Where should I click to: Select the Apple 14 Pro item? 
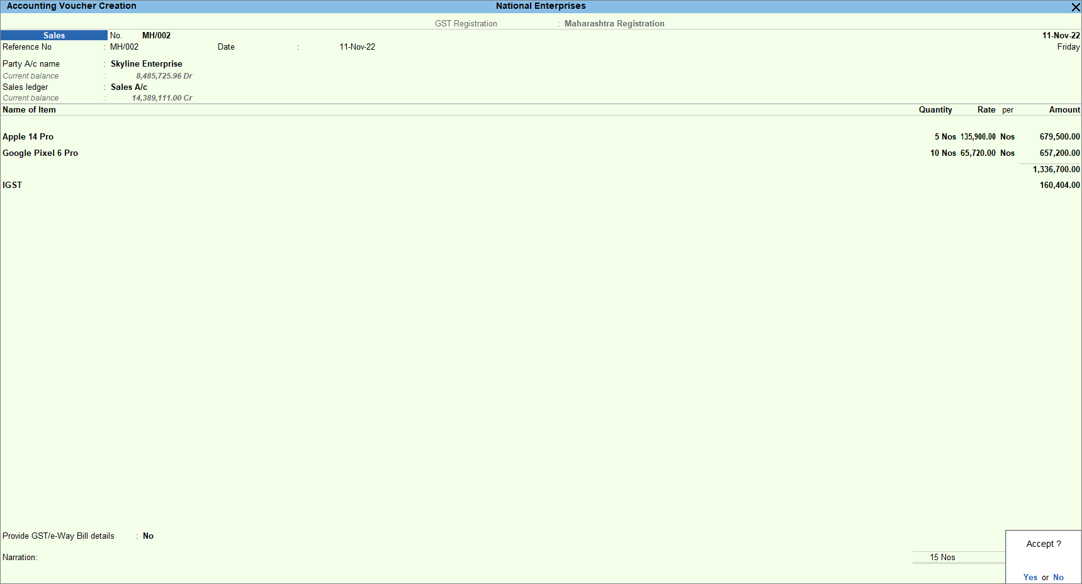pos(28,136)
